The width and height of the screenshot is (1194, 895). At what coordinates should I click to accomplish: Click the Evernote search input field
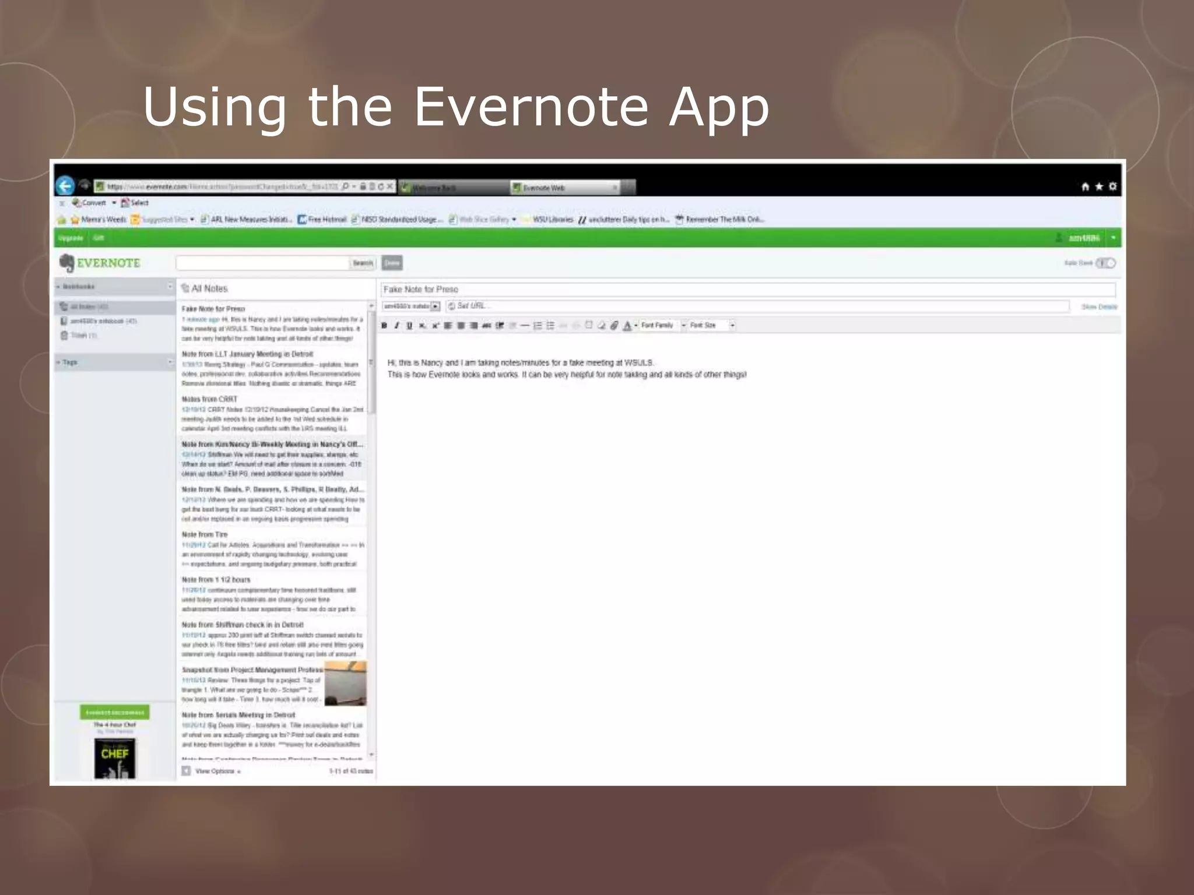(262, 263)
